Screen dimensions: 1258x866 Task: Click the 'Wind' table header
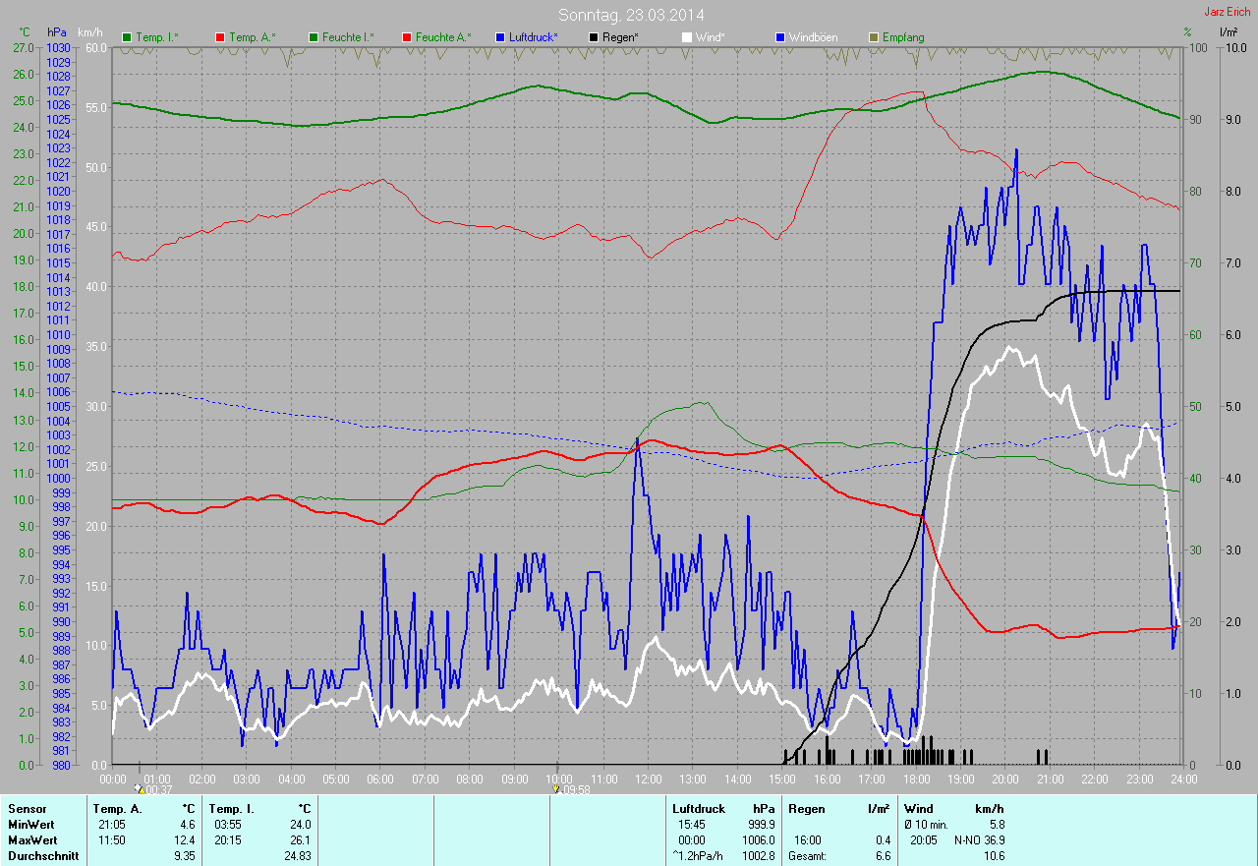point(918,809)
